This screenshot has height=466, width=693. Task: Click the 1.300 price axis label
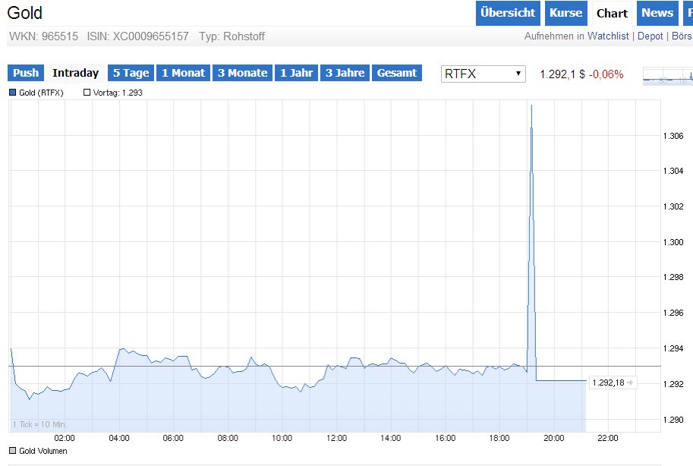point(673,242)
